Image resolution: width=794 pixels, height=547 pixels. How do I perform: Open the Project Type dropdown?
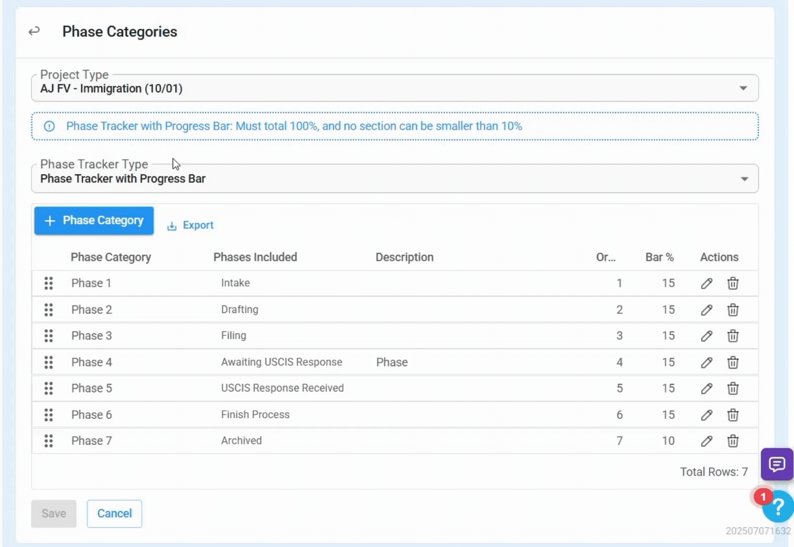395,88
